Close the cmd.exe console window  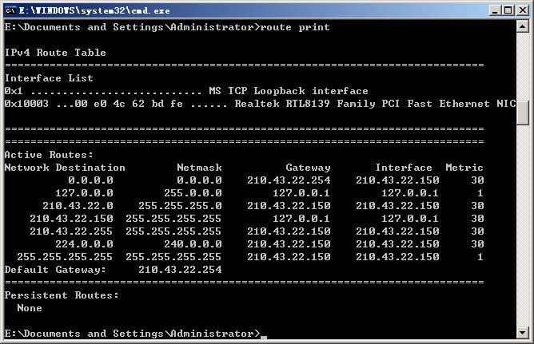(x=523, y=10)
